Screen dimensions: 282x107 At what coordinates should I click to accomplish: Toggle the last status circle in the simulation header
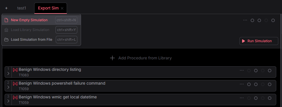click(x=273, y=20)
